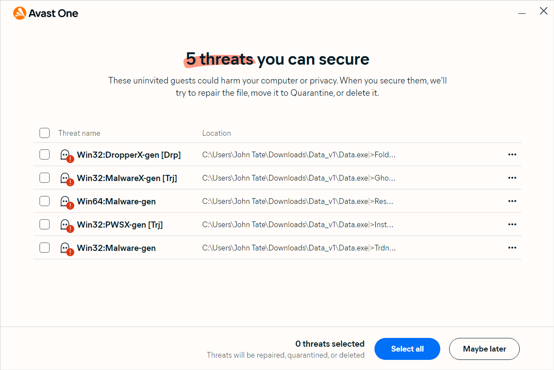Viewport: 554px width, 370px height.
Task: Open three-dot menu for Win32:PWSX-gen row
Action: click(512, 225)
